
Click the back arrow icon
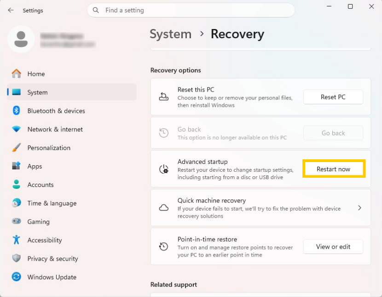(11, 10)
